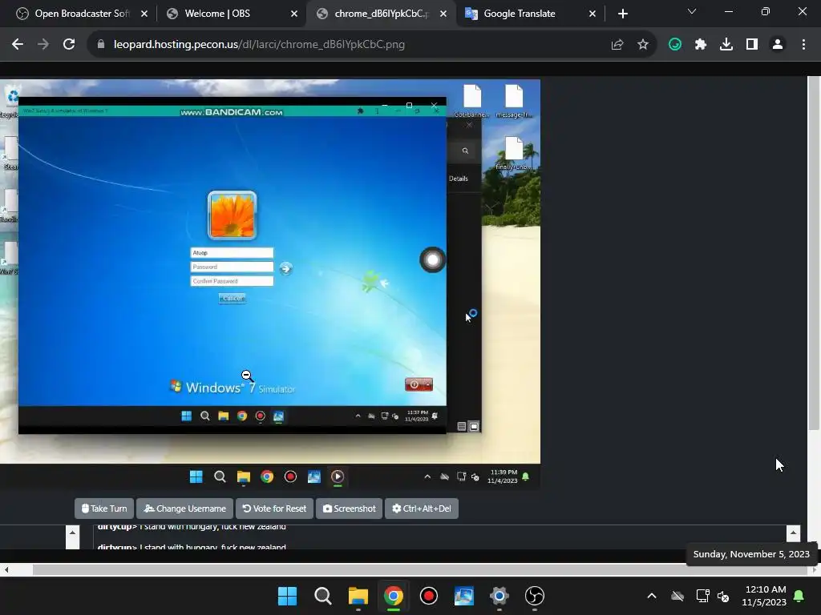Viewport: 821px width, 615px height.
Task: Toggle the Chrome side panel
Action: 752,45
